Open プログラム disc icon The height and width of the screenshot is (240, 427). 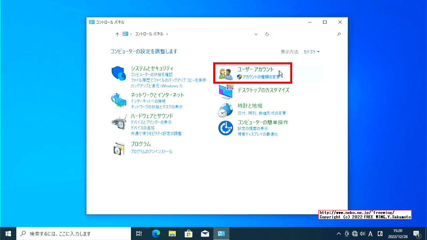118,148
